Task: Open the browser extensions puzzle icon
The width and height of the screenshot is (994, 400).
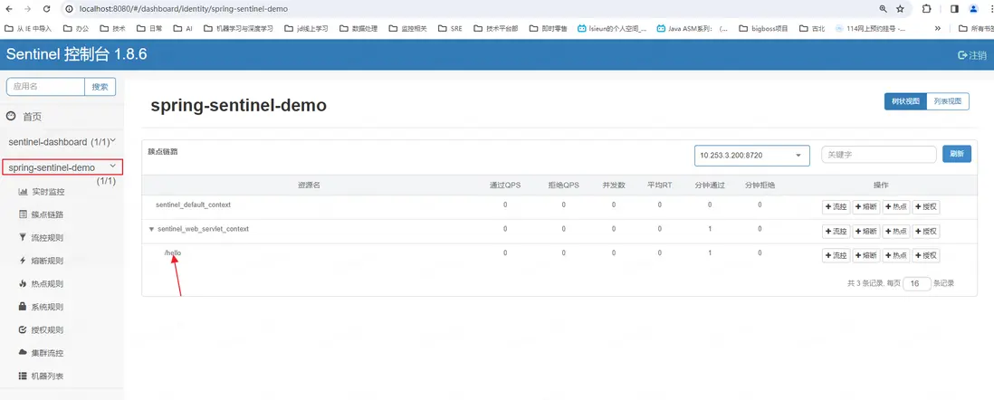Action: click(927, 9)
